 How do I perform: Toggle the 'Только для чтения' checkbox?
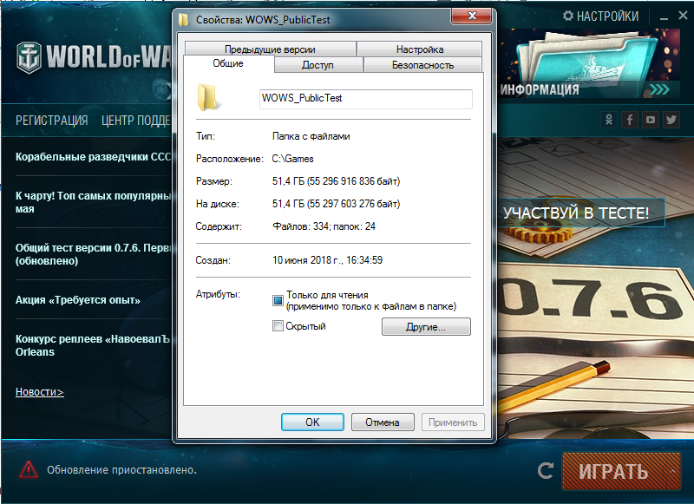(x=278, y=300)
